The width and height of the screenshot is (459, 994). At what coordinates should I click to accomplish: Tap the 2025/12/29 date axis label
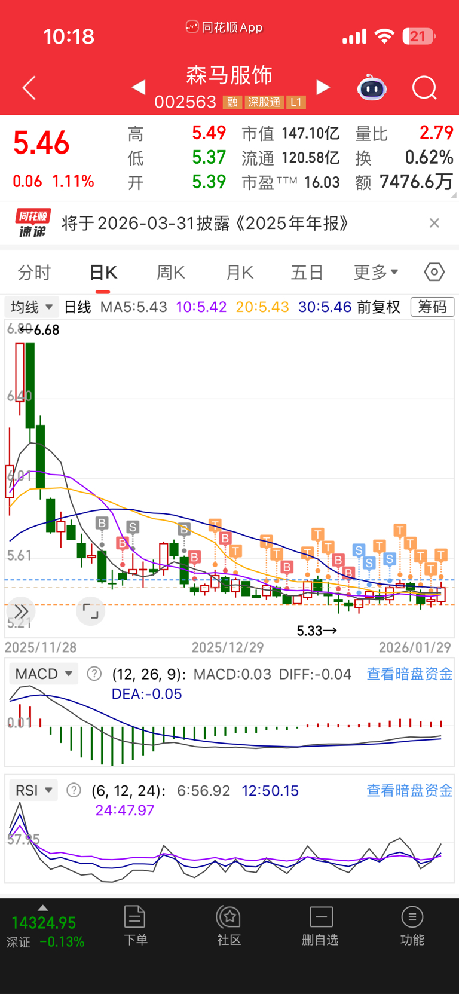point(228,647)
